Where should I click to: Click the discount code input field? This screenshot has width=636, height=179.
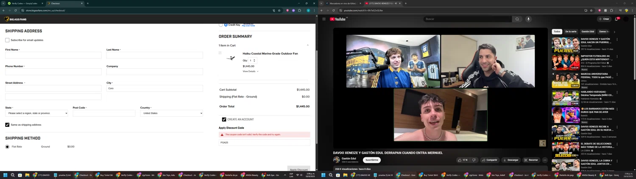coord(264,143)
